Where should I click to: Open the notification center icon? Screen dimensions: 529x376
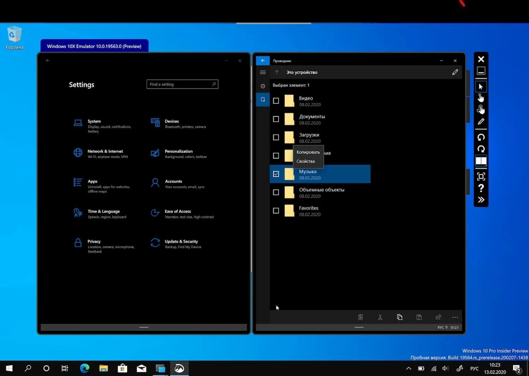[x=517, y=369]
